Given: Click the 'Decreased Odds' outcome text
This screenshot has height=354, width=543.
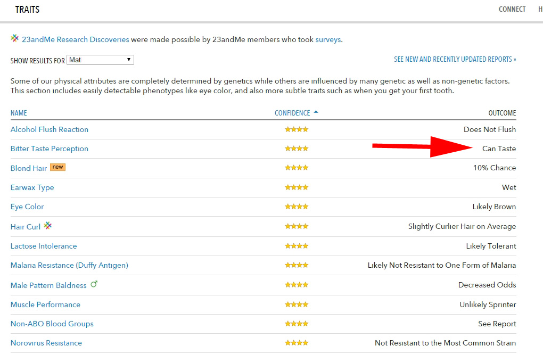Looking at the screenshot, I should (x=487, y=285).
